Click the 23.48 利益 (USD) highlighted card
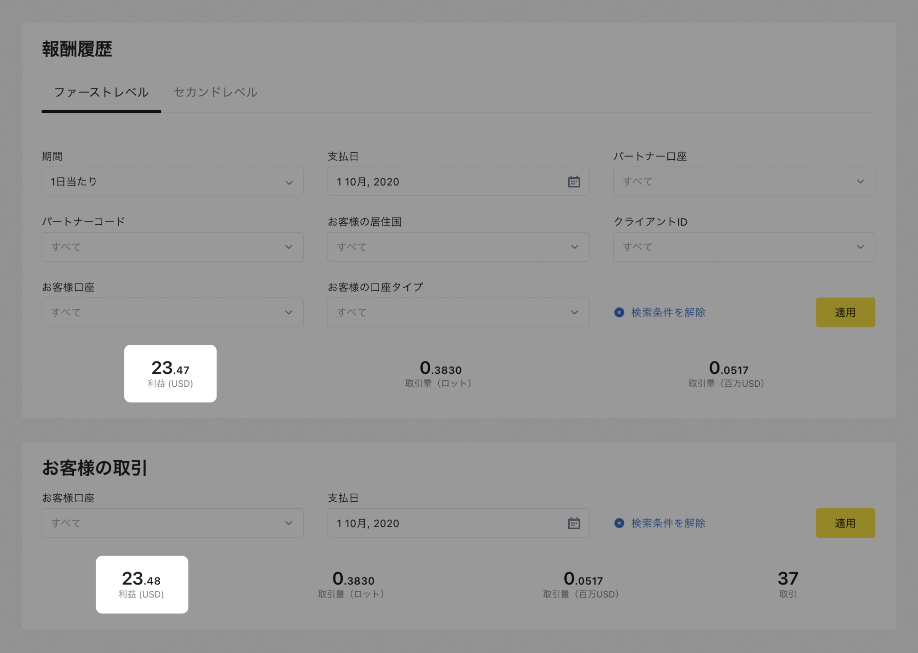Image resolution: width=918 pixels, height=653 pixels. pyautogui.click(x=142, y=585)
